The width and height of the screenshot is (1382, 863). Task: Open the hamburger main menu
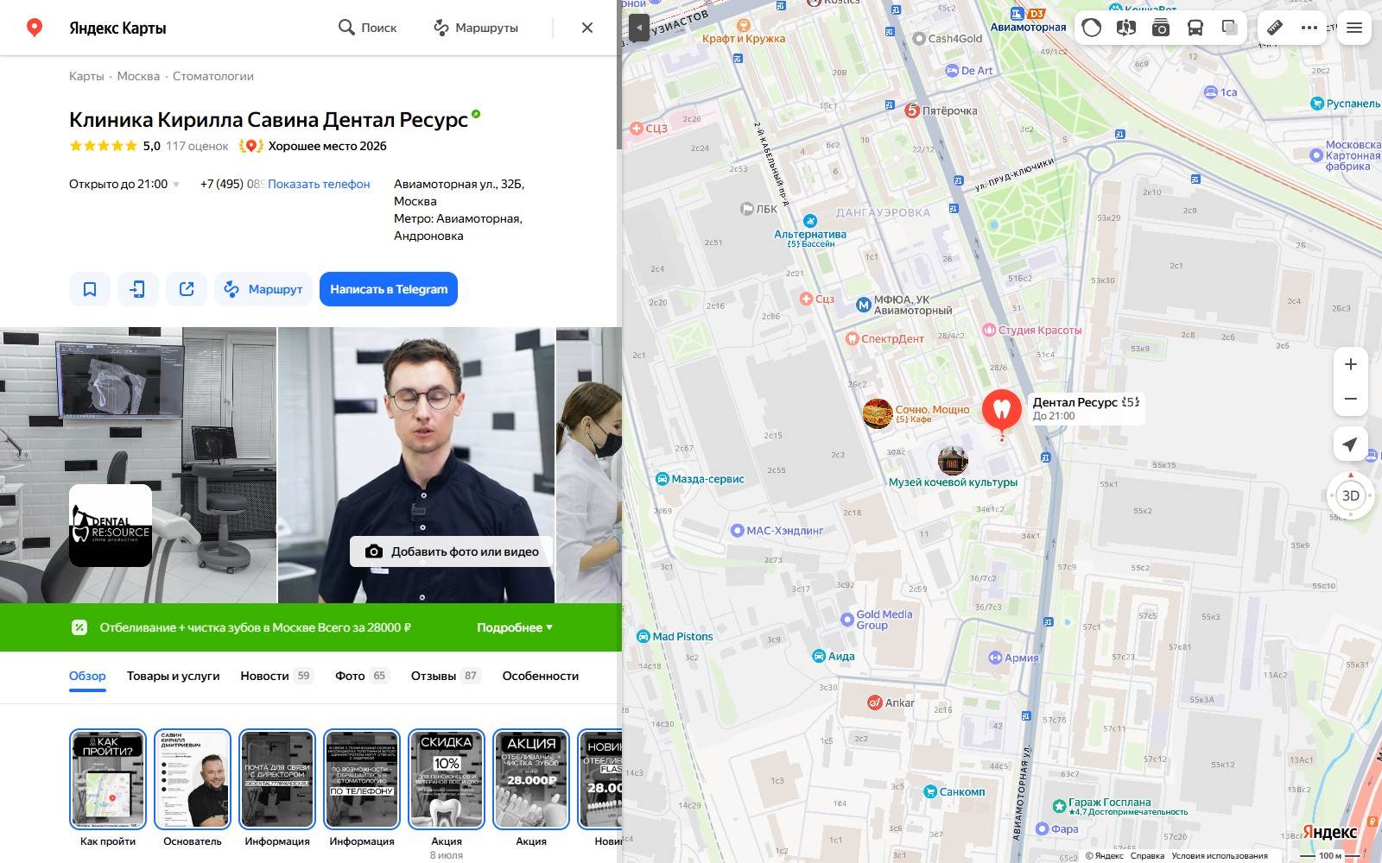[x=1354, y=28]
